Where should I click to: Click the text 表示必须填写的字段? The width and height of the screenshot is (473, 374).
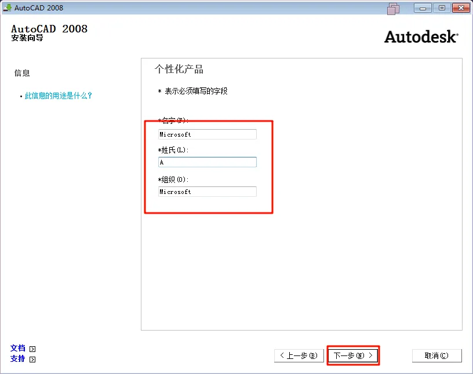pyautogui.click(x=196, y=91)
